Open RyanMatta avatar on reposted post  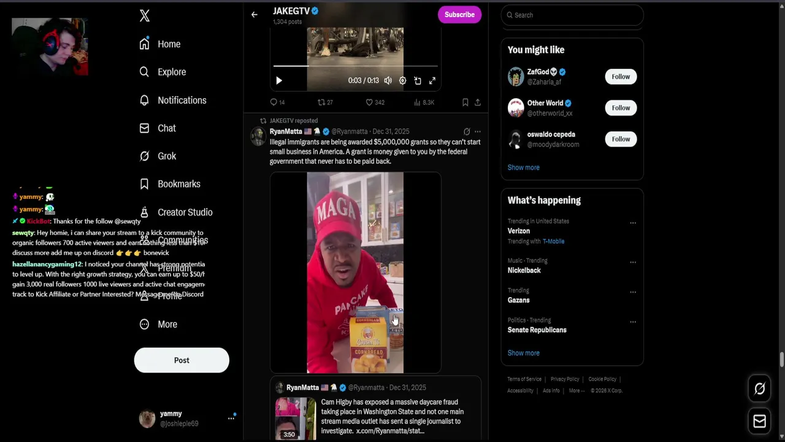258,136
